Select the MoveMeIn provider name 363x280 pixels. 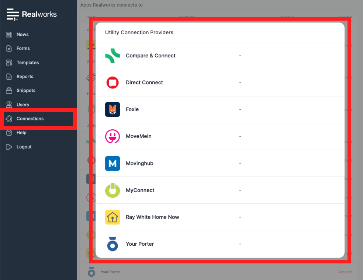coord(139,136)
